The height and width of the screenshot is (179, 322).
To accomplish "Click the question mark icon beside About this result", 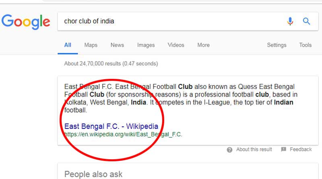I will [229, 150].
